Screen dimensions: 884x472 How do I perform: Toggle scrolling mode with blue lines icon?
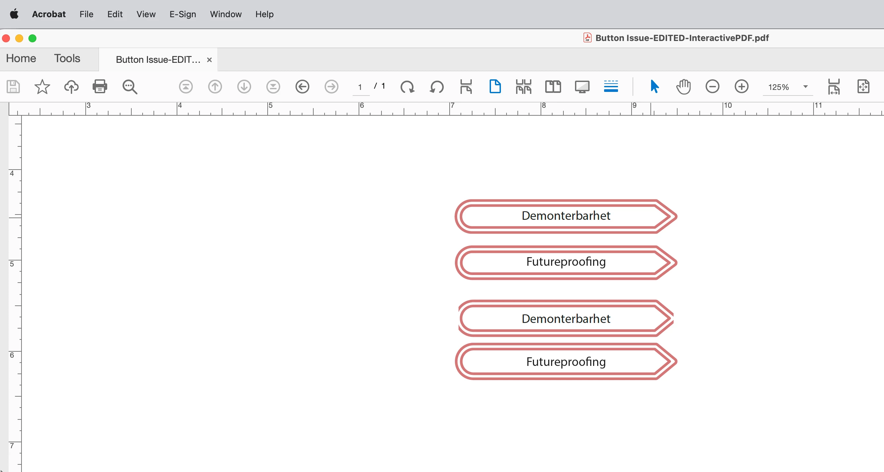(611, 86)
